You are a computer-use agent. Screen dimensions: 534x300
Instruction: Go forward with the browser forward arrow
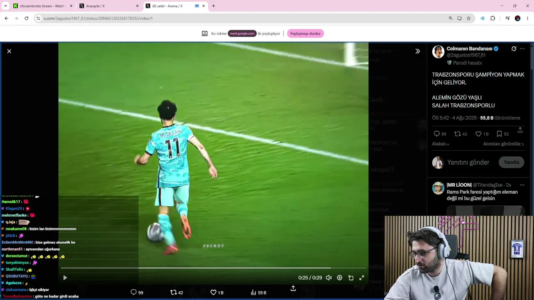click(x=16, y=18)
